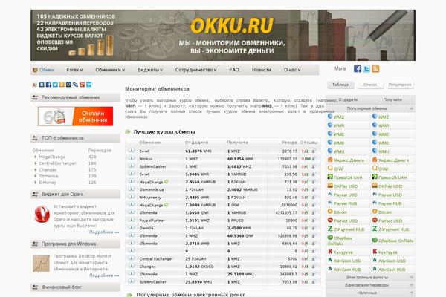Click the Desktop Monitor chart thumbnail

coord(41,264)
